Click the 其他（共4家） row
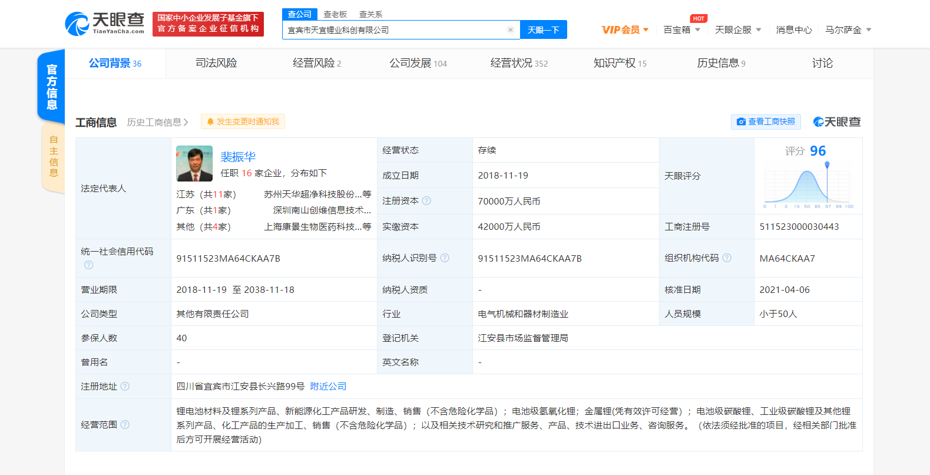The height and width of the screenshot is (475, 930). [273, 227]
